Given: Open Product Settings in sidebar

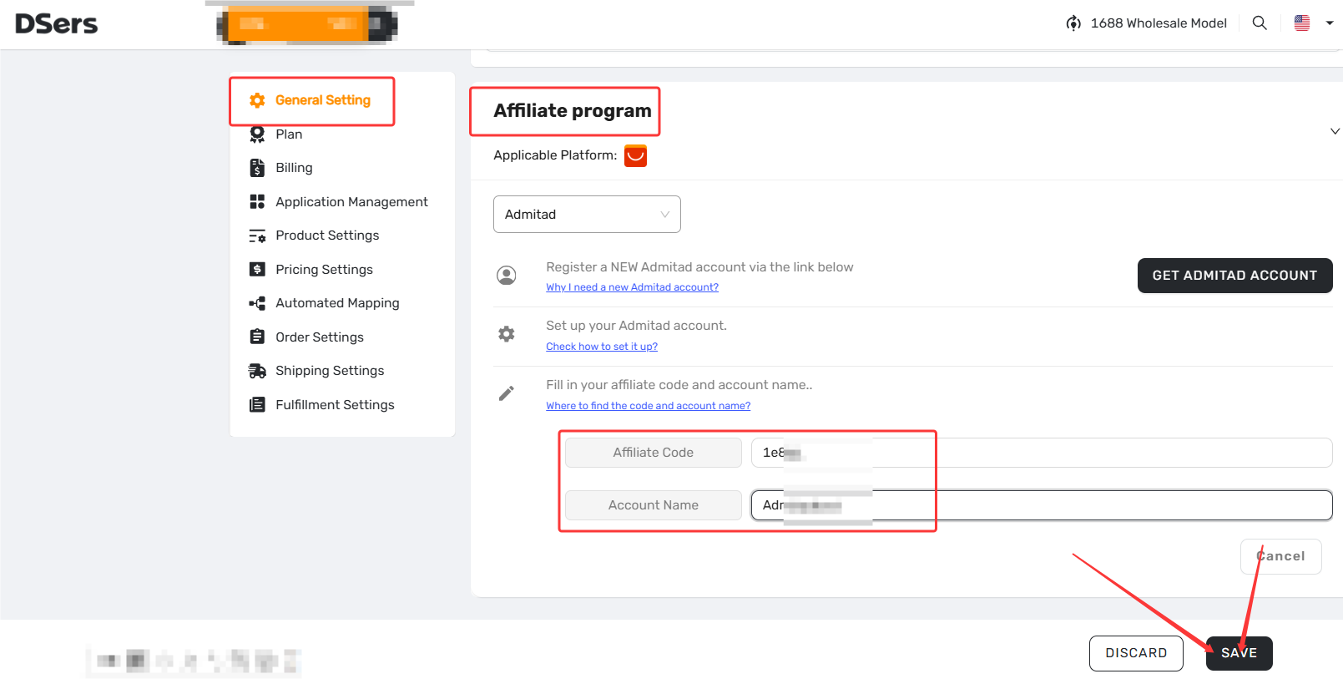Looking at the screenshot, I should (x=327, y=236).
